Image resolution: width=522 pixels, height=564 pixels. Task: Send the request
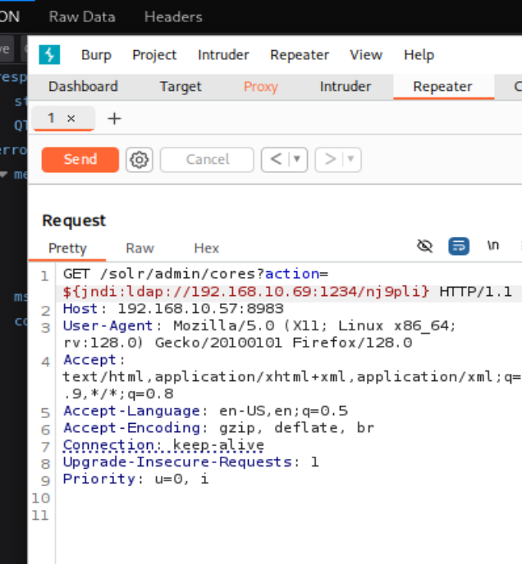[x=80, y=159]
